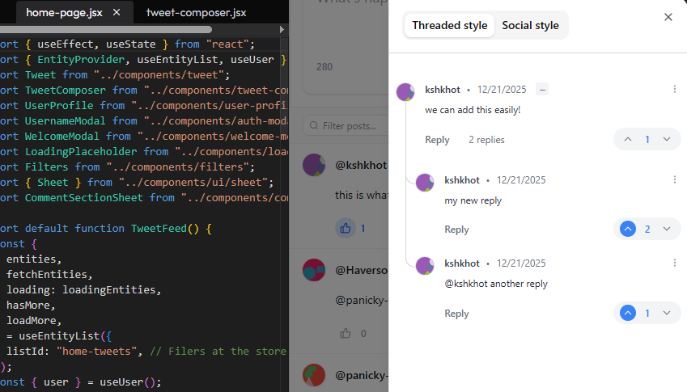This screenshot has width=687, height=392.
Task: Click the "@kshkhot another reply" comment text
Action: tap(496, 284)
